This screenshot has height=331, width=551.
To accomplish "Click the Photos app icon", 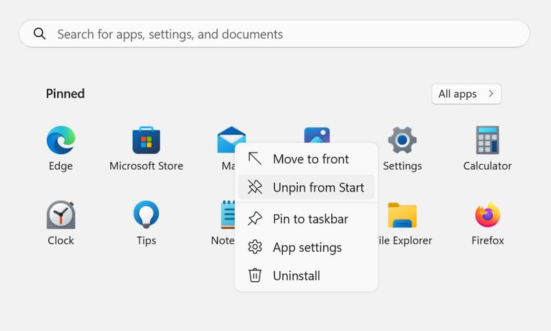I will pyautogui.click(x=317, y=134).
